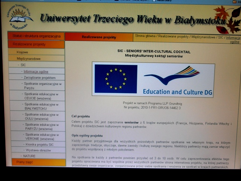Open the Realizowane projekty sidebar section
This screenshot has width=241, height=181.
click(x=29, y=44)
